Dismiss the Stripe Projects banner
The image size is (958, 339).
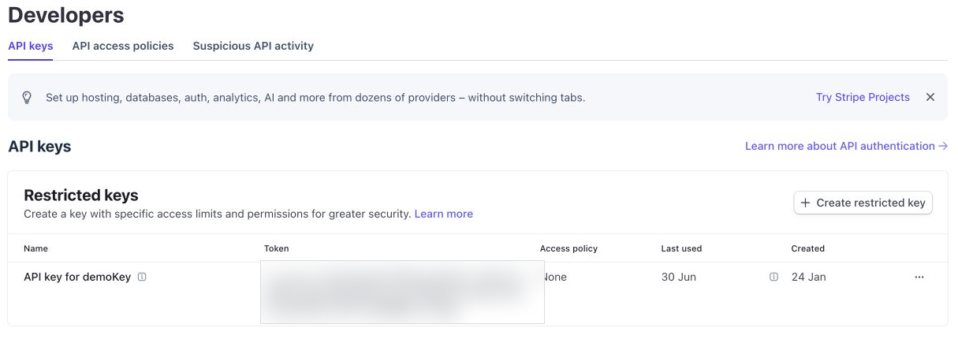coord(930,98)
